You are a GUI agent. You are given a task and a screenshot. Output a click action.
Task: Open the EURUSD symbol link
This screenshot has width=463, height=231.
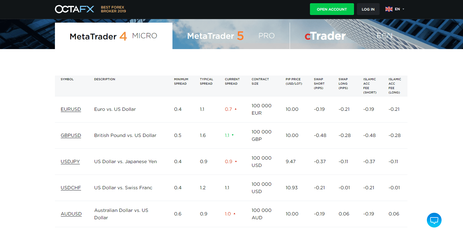point(71,109)
